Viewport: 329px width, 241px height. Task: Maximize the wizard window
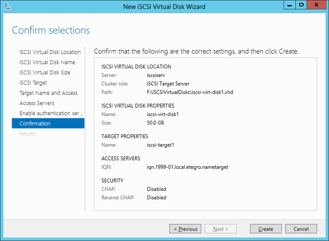tap(301, 5)
